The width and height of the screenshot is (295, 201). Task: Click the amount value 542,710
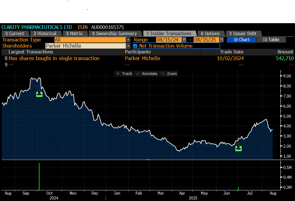coord(285,58)
